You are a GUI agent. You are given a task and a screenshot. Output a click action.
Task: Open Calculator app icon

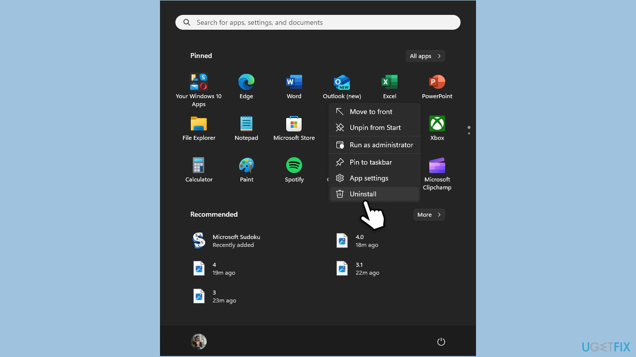[x=199, y=165]
